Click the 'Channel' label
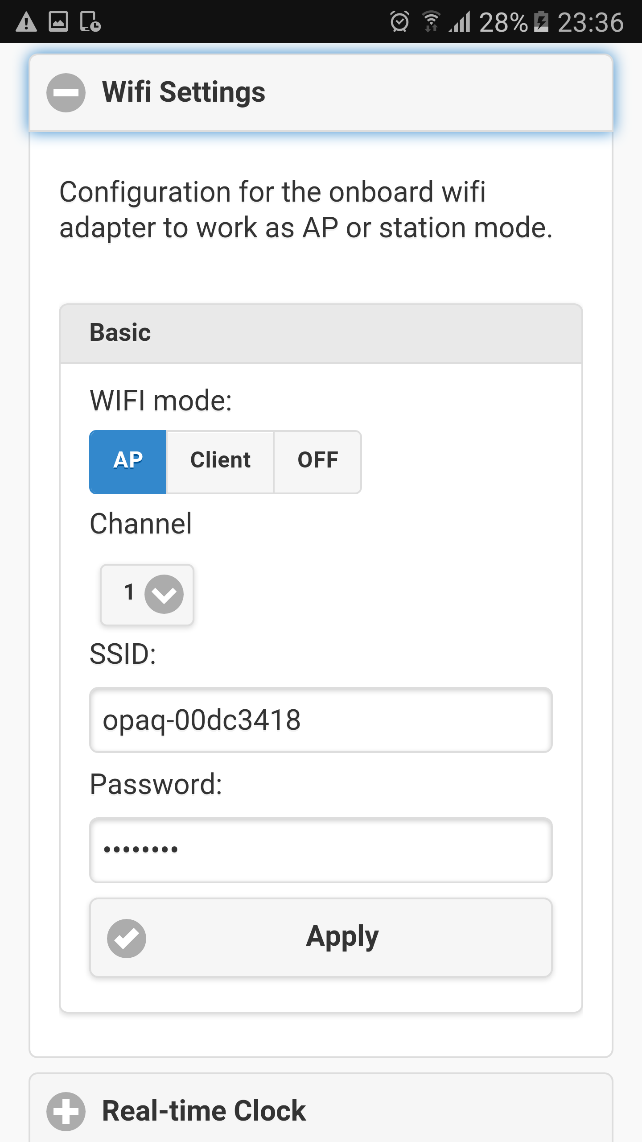Screen dimensions: 642x1142 click(x=141, y=523)
